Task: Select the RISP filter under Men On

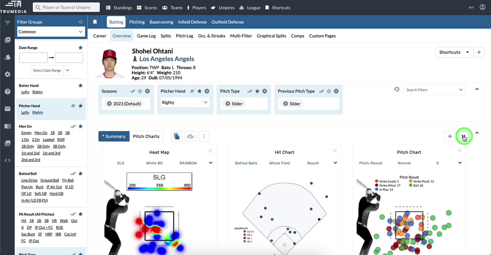Action: 61,140
